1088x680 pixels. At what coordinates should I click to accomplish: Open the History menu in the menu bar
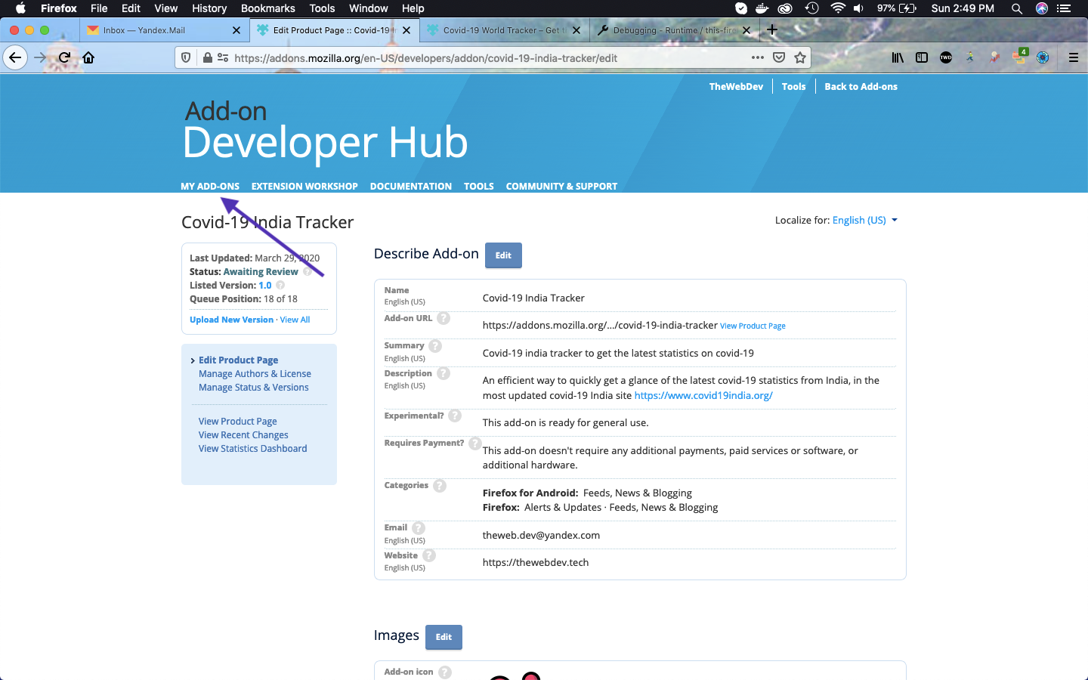point(209,8)
